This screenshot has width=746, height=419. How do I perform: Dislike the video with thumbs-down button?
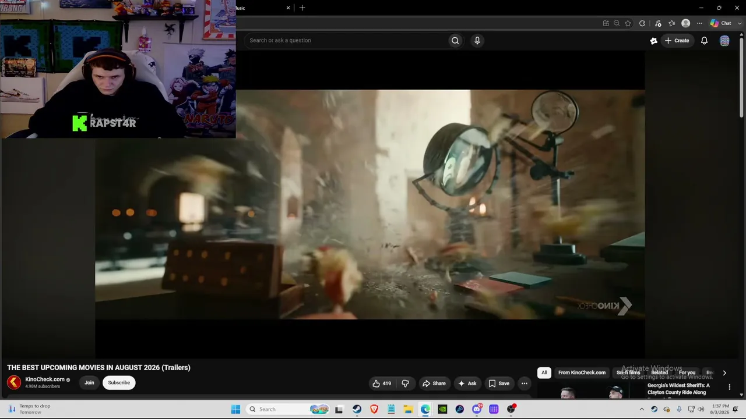pos(405,384)
